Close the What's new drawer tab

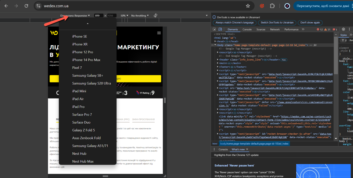247,149
